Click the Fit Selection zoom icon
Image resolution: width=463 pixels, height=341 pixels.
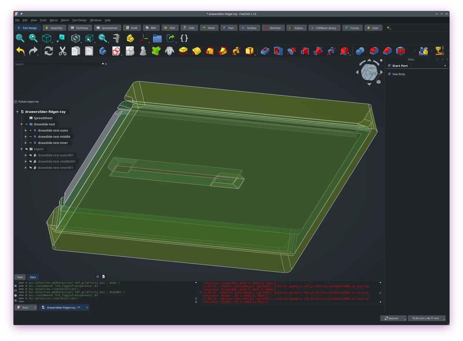(x=33, y=38)
